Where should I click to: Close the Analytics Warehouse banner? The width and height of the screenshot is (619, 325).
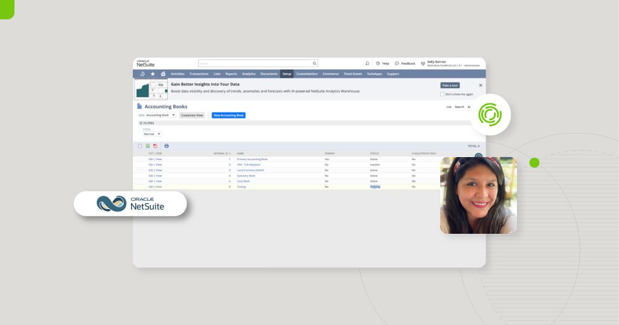click(481, 86)
